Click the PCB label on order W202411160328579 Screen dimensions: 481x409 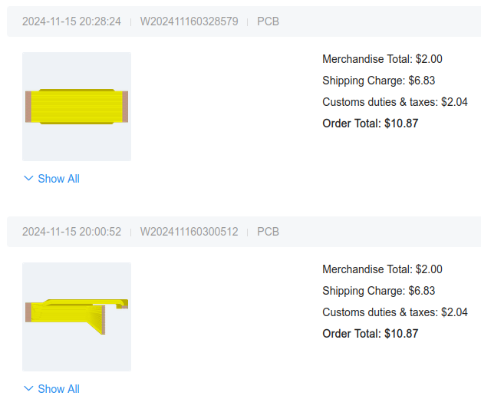(x=268, y=21)
